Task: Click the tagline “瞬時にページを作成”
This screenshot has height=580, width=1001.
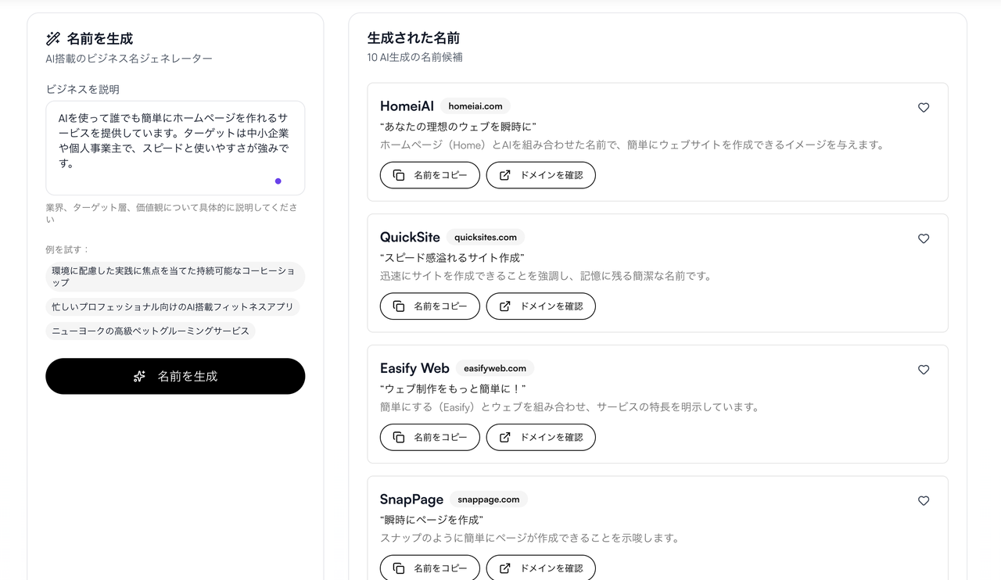Action: click(x=432, y=520)
